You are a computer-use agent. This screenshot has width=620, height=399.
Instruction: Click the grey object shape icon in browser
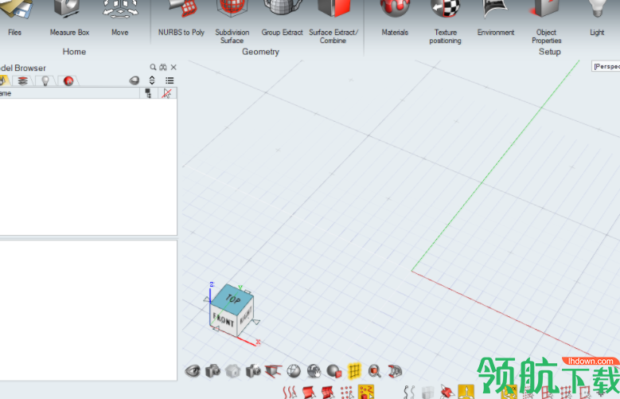click(135, 80)
